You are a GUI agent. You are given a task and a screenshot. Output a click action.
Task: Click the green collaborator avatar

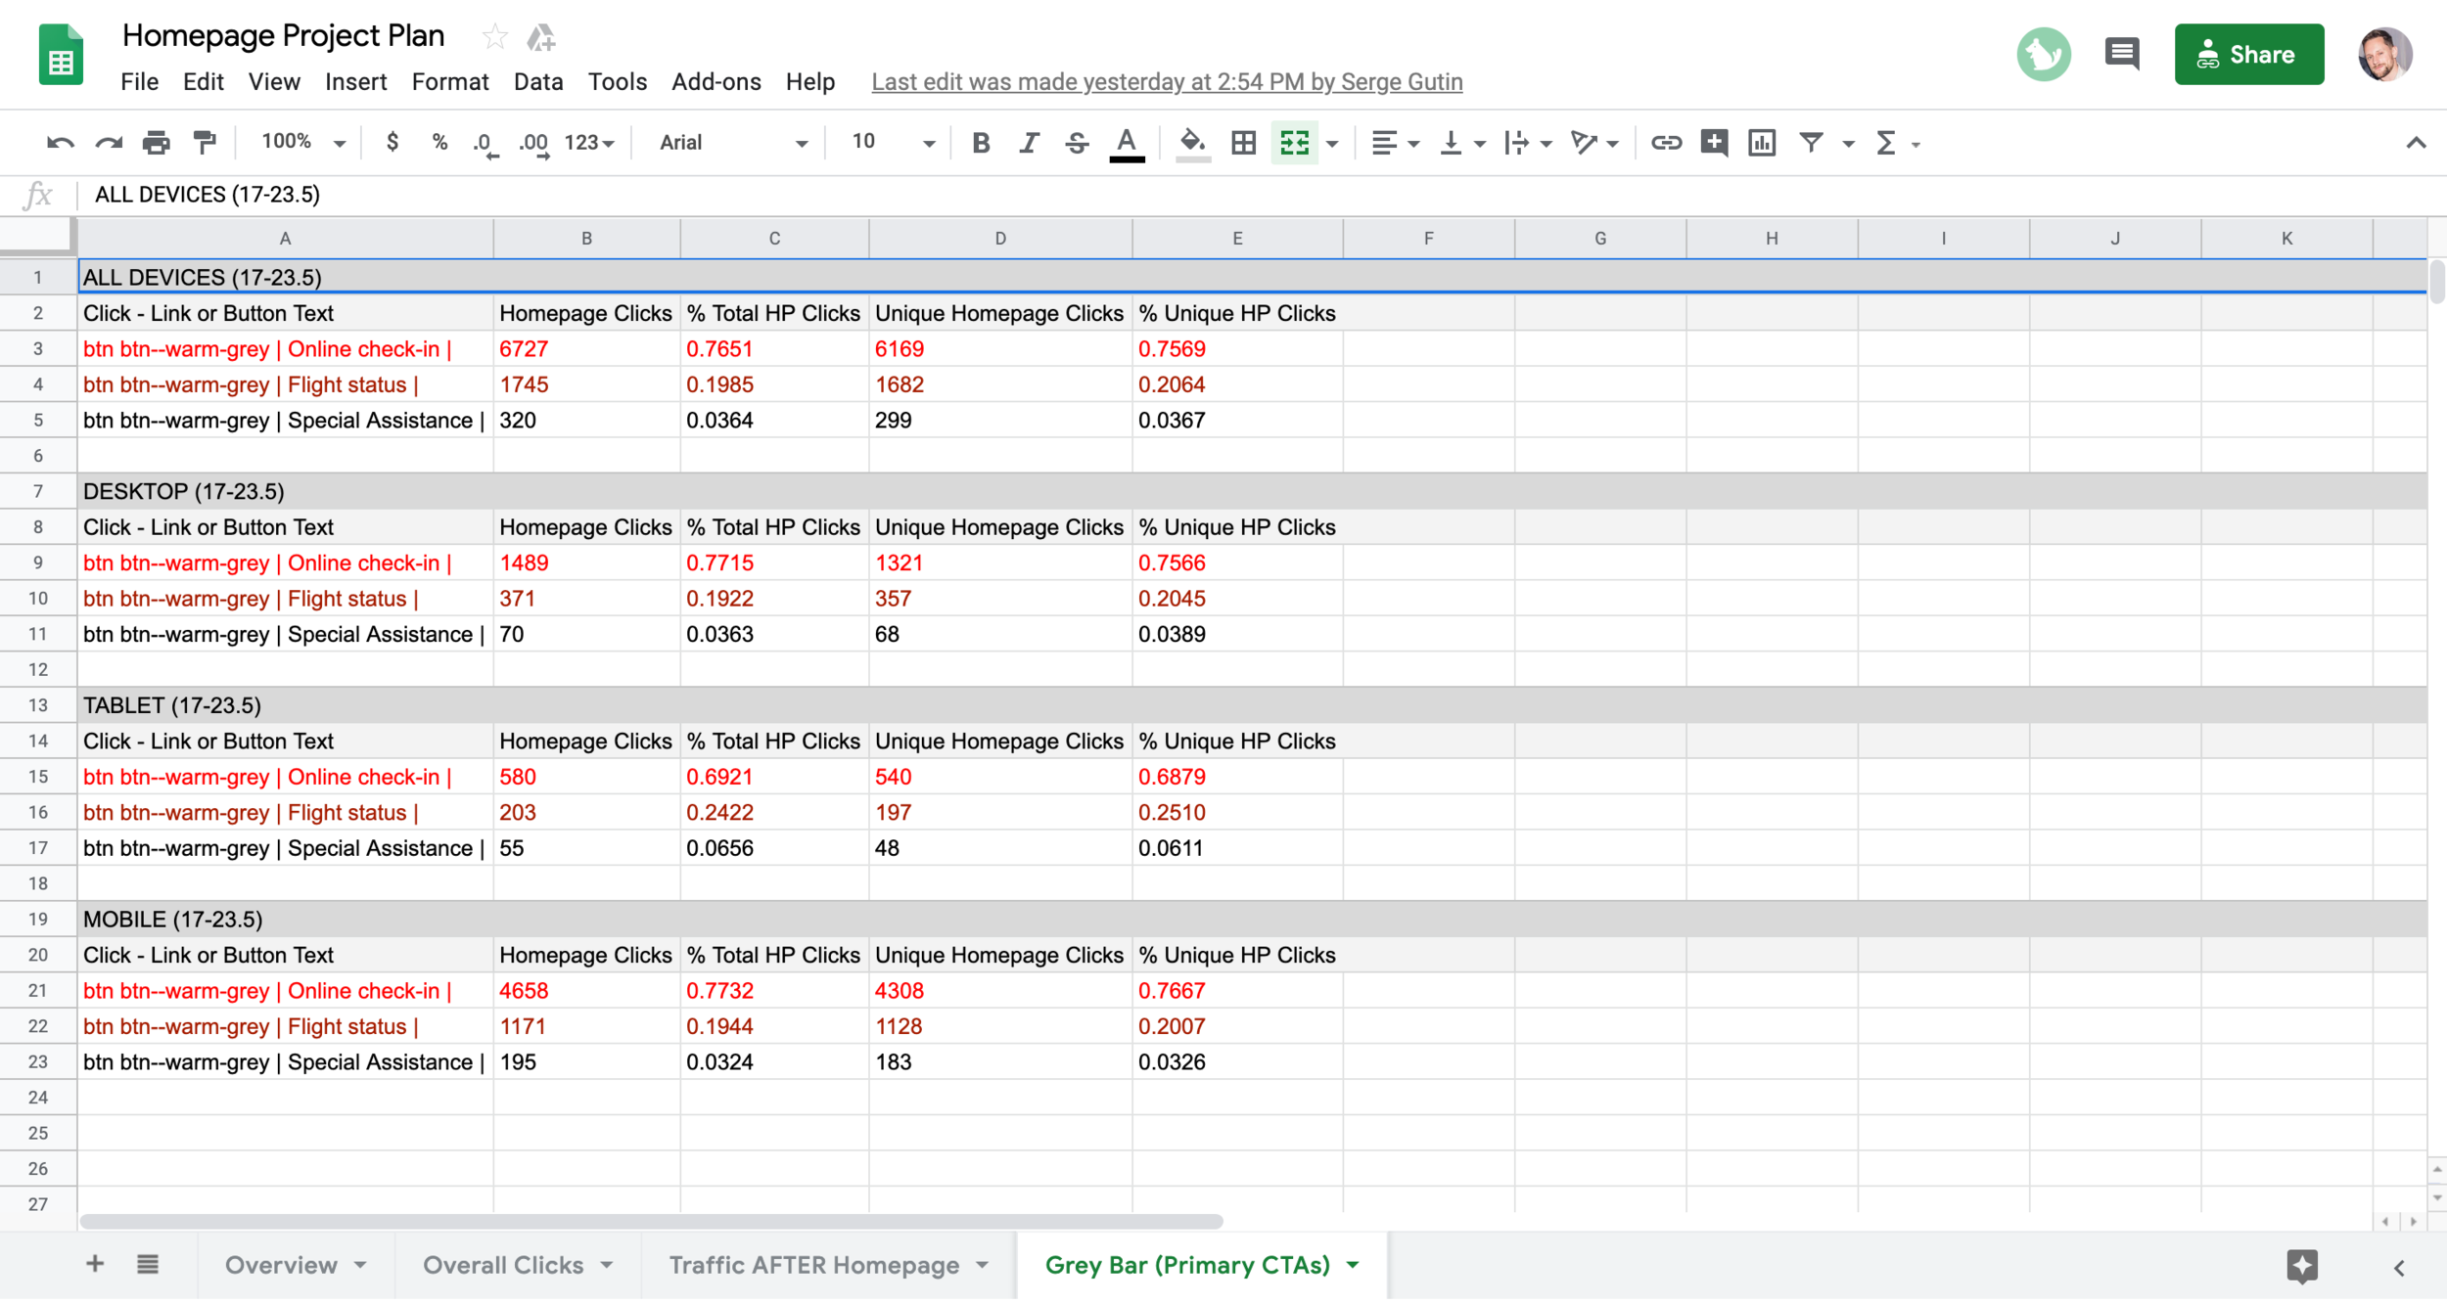tap(2044, 54)
